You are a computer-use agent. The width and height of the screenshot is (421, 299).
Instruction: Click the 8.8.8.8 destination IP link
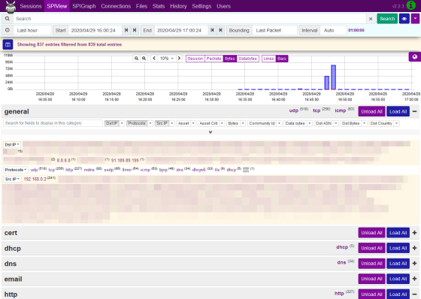click(x=64, y=160)
